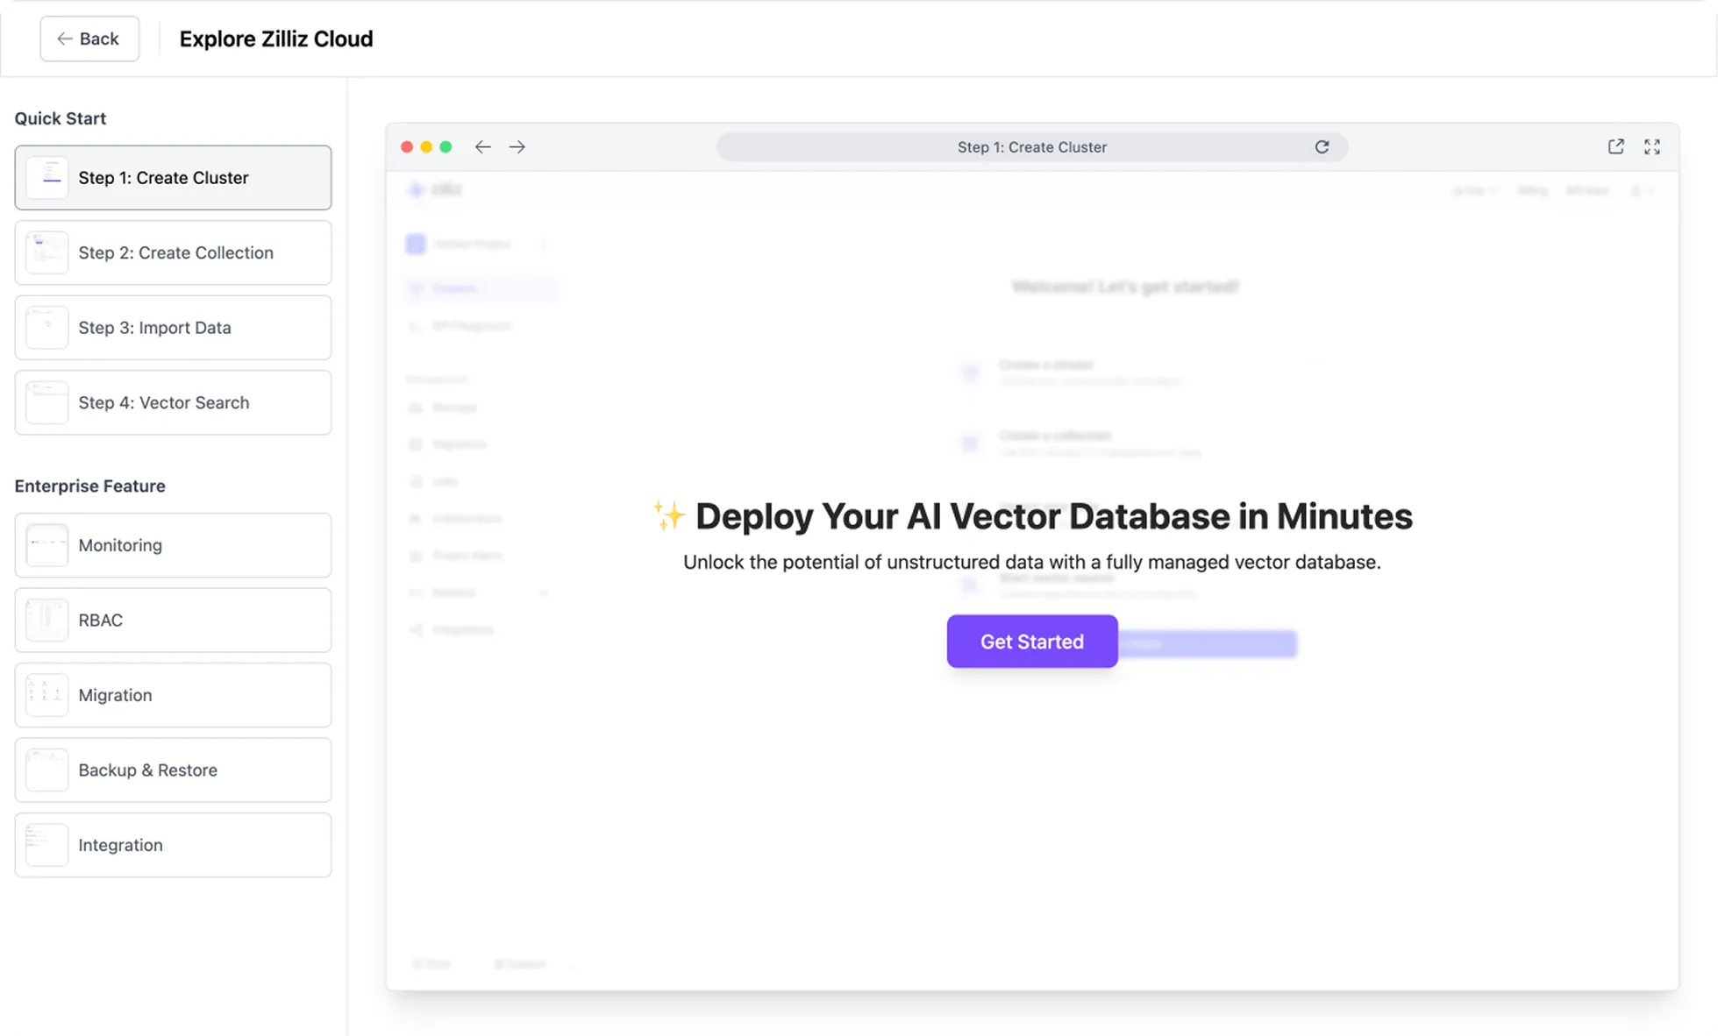This screenshot has height=1036, width=1718.
Task: Enter fullscreen with the expand icon
Action: tap(1652, 147)
